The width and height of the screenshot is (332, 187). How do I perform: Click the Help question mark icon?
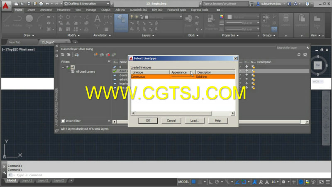[x=308, y=4]
